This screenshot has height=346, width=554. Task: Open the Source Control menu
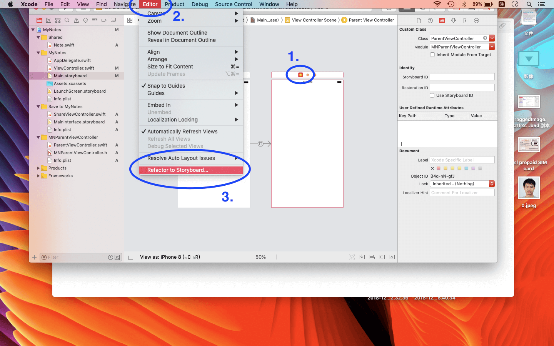(234, 4)
